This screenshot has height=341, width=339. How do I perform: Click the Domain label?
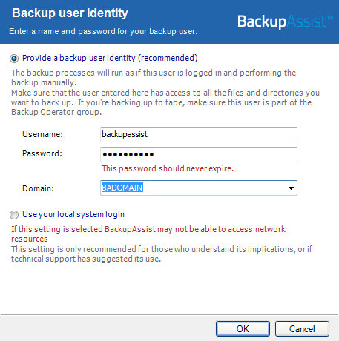(x=38, y=188)
